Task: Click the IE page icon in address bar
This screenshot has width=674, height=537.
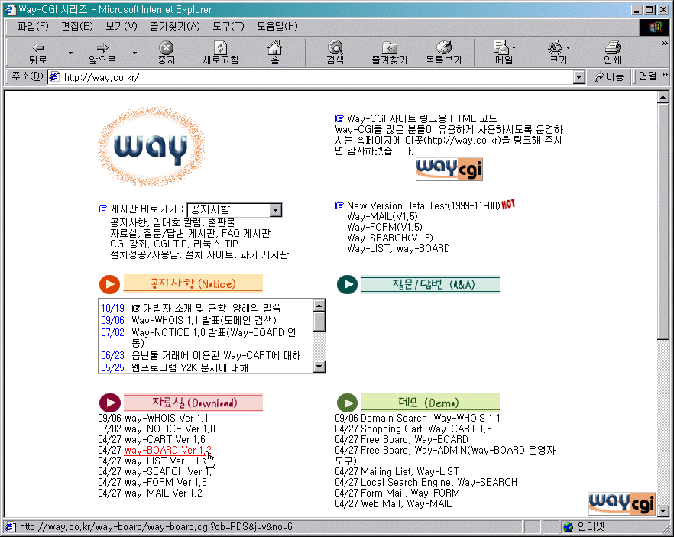Action: click(54, 77)
